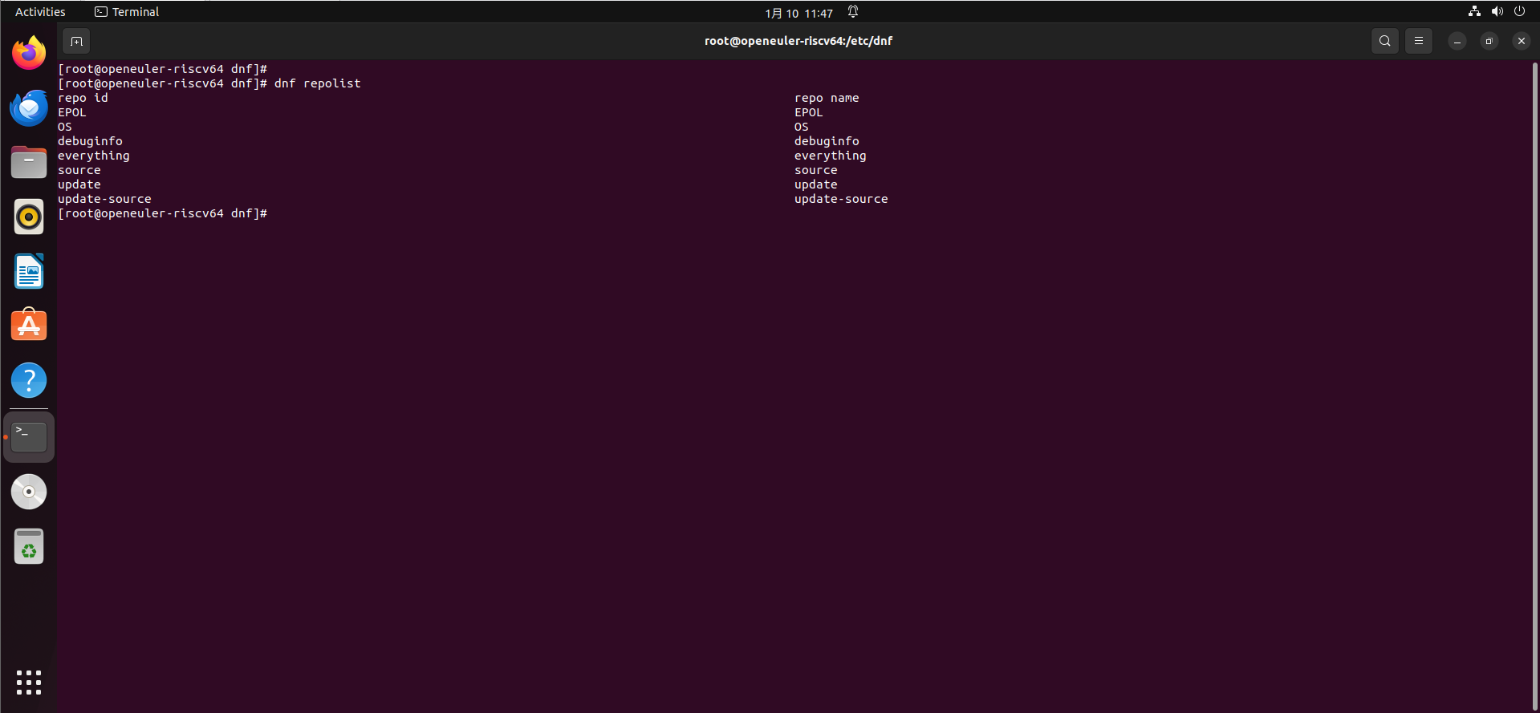
Task: Open the Terminal app menu in top bar
Action: click(x=127, y=12)
